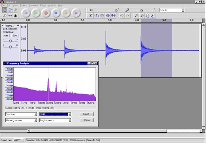Pause playback with the blue Pause button
This screenshot has width=206, height=143.
(x=56, y=13)
